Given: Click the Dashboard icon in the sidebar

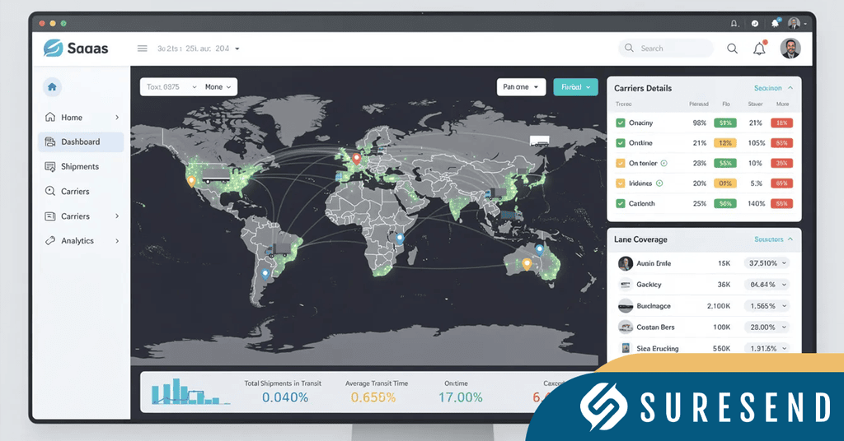Looking at the screenshot, I should (x=50, y=142).
